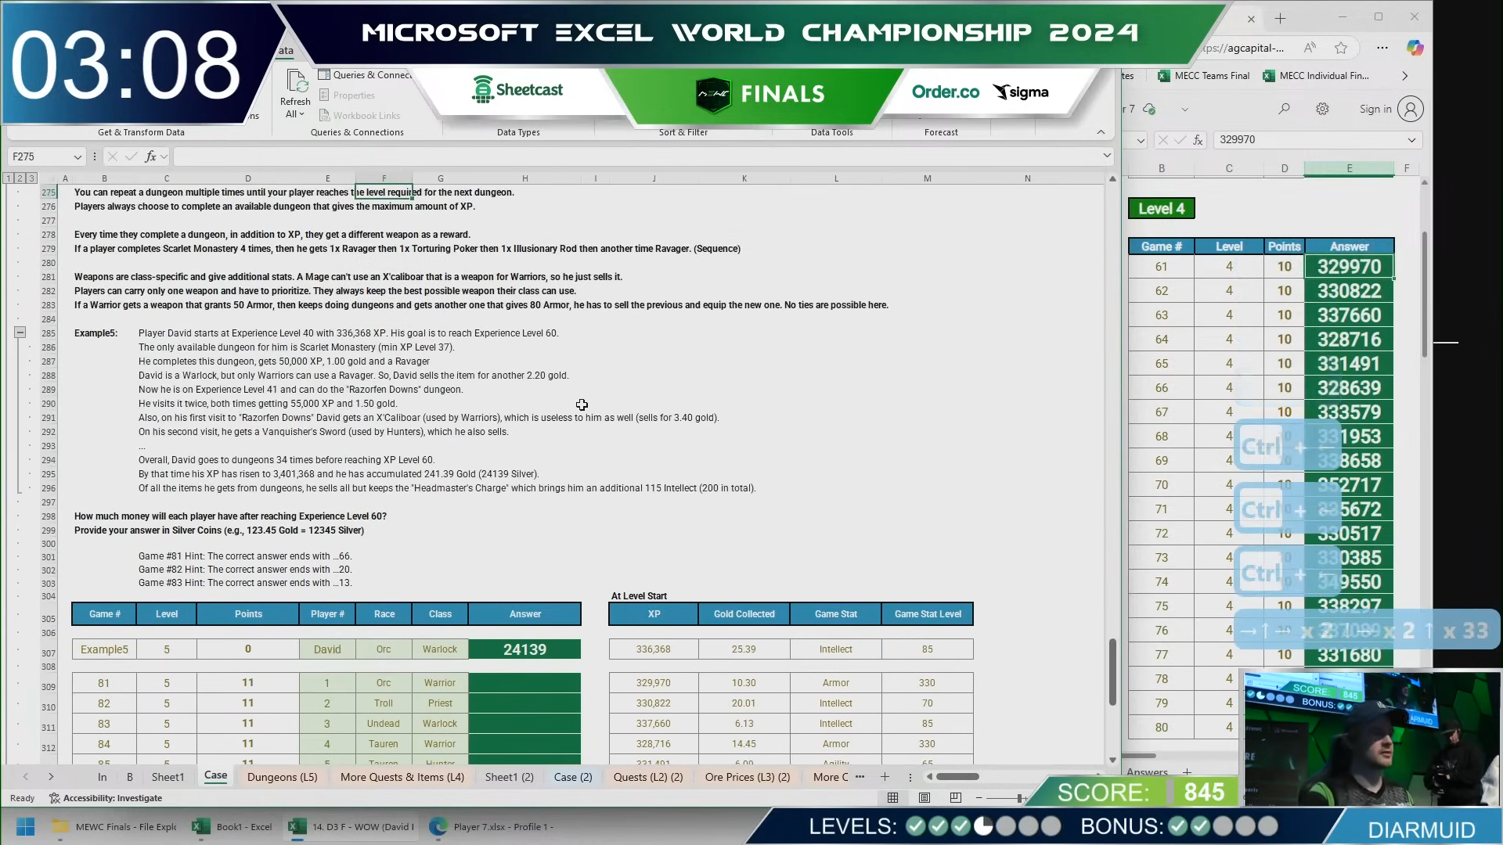1503x845 pixels.
Task: Switch to Page Break Preview
Action: [956, 798]
